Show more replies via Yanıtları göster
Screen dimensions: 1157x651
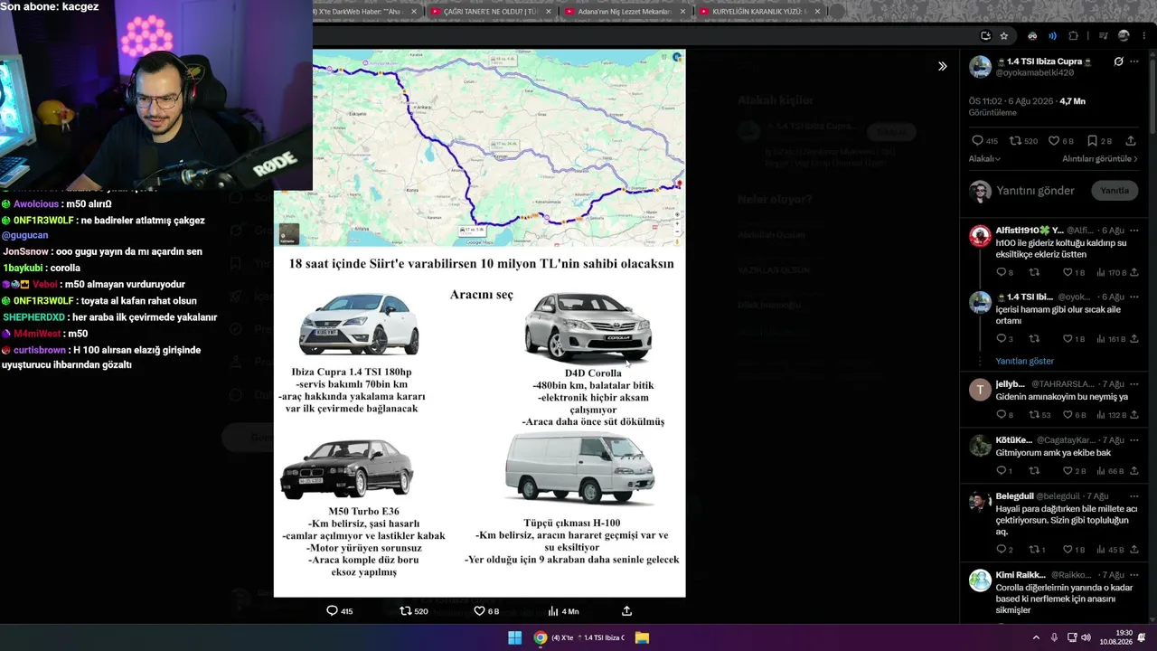pyautogui.click(x=1025, y=361)
